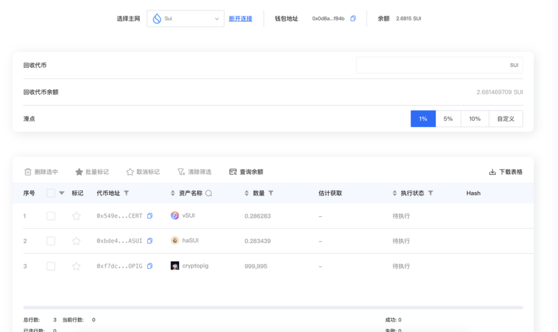
Task: Copy the haSUI token address
Action: coord(150,241)
